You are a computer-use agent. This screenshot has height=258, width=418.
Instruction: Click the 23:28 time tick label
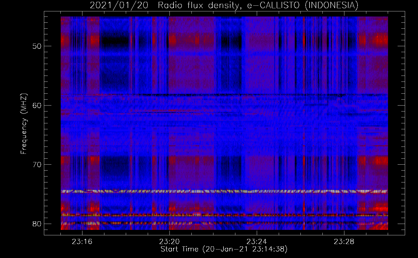coord(344,242)
